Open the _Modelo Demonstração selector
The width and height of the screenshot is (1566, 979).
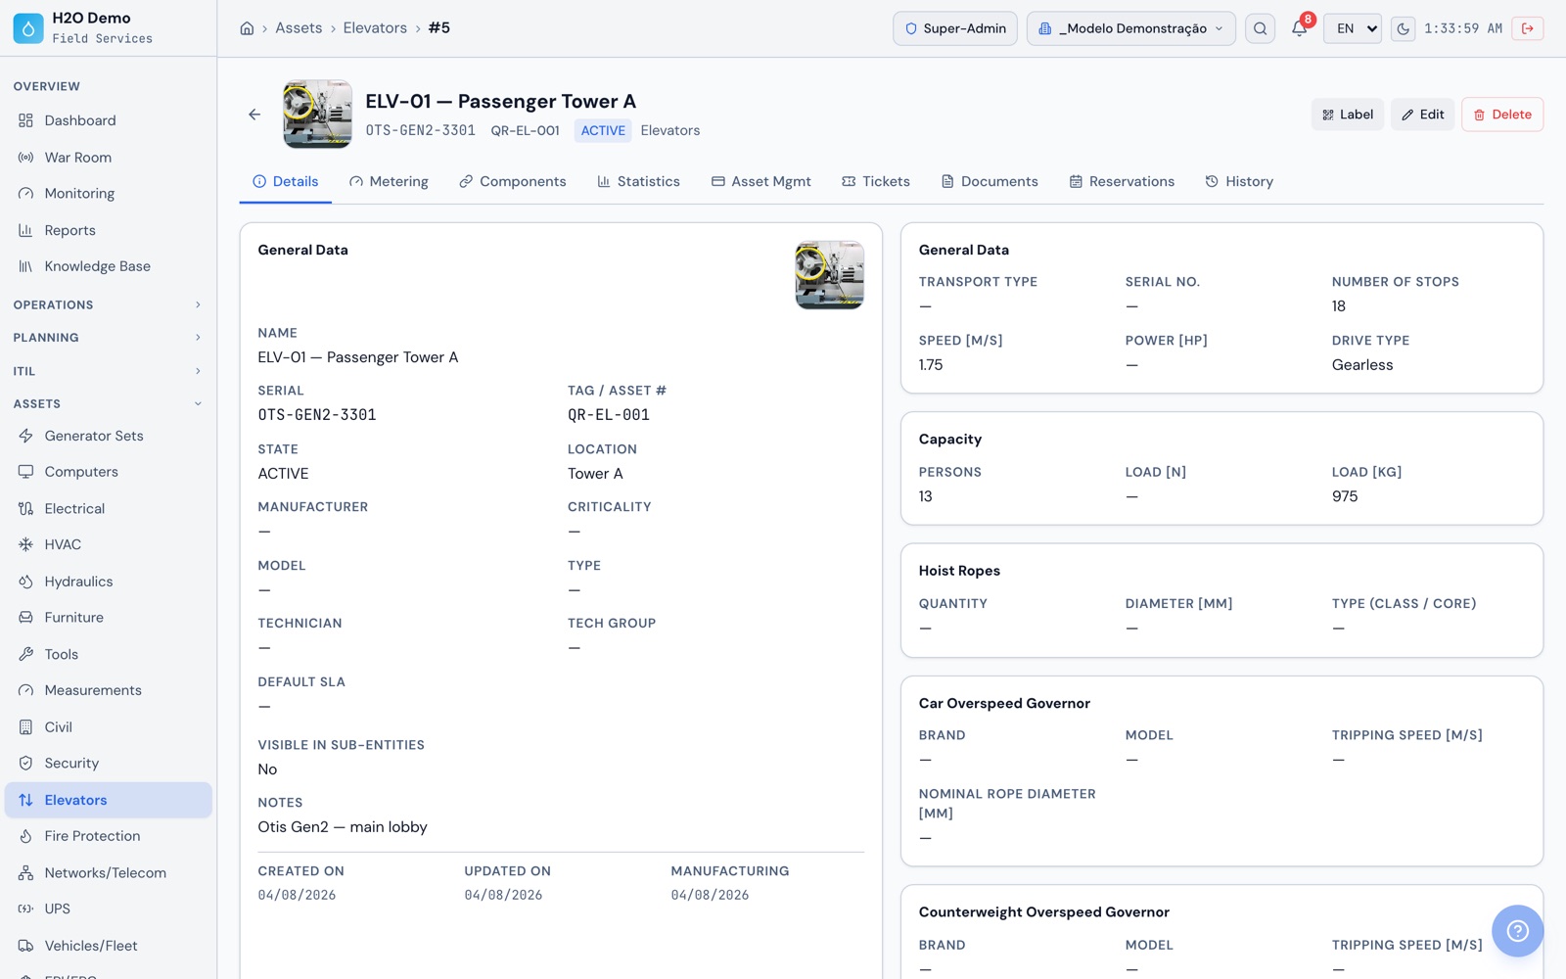coord(1131,28)
